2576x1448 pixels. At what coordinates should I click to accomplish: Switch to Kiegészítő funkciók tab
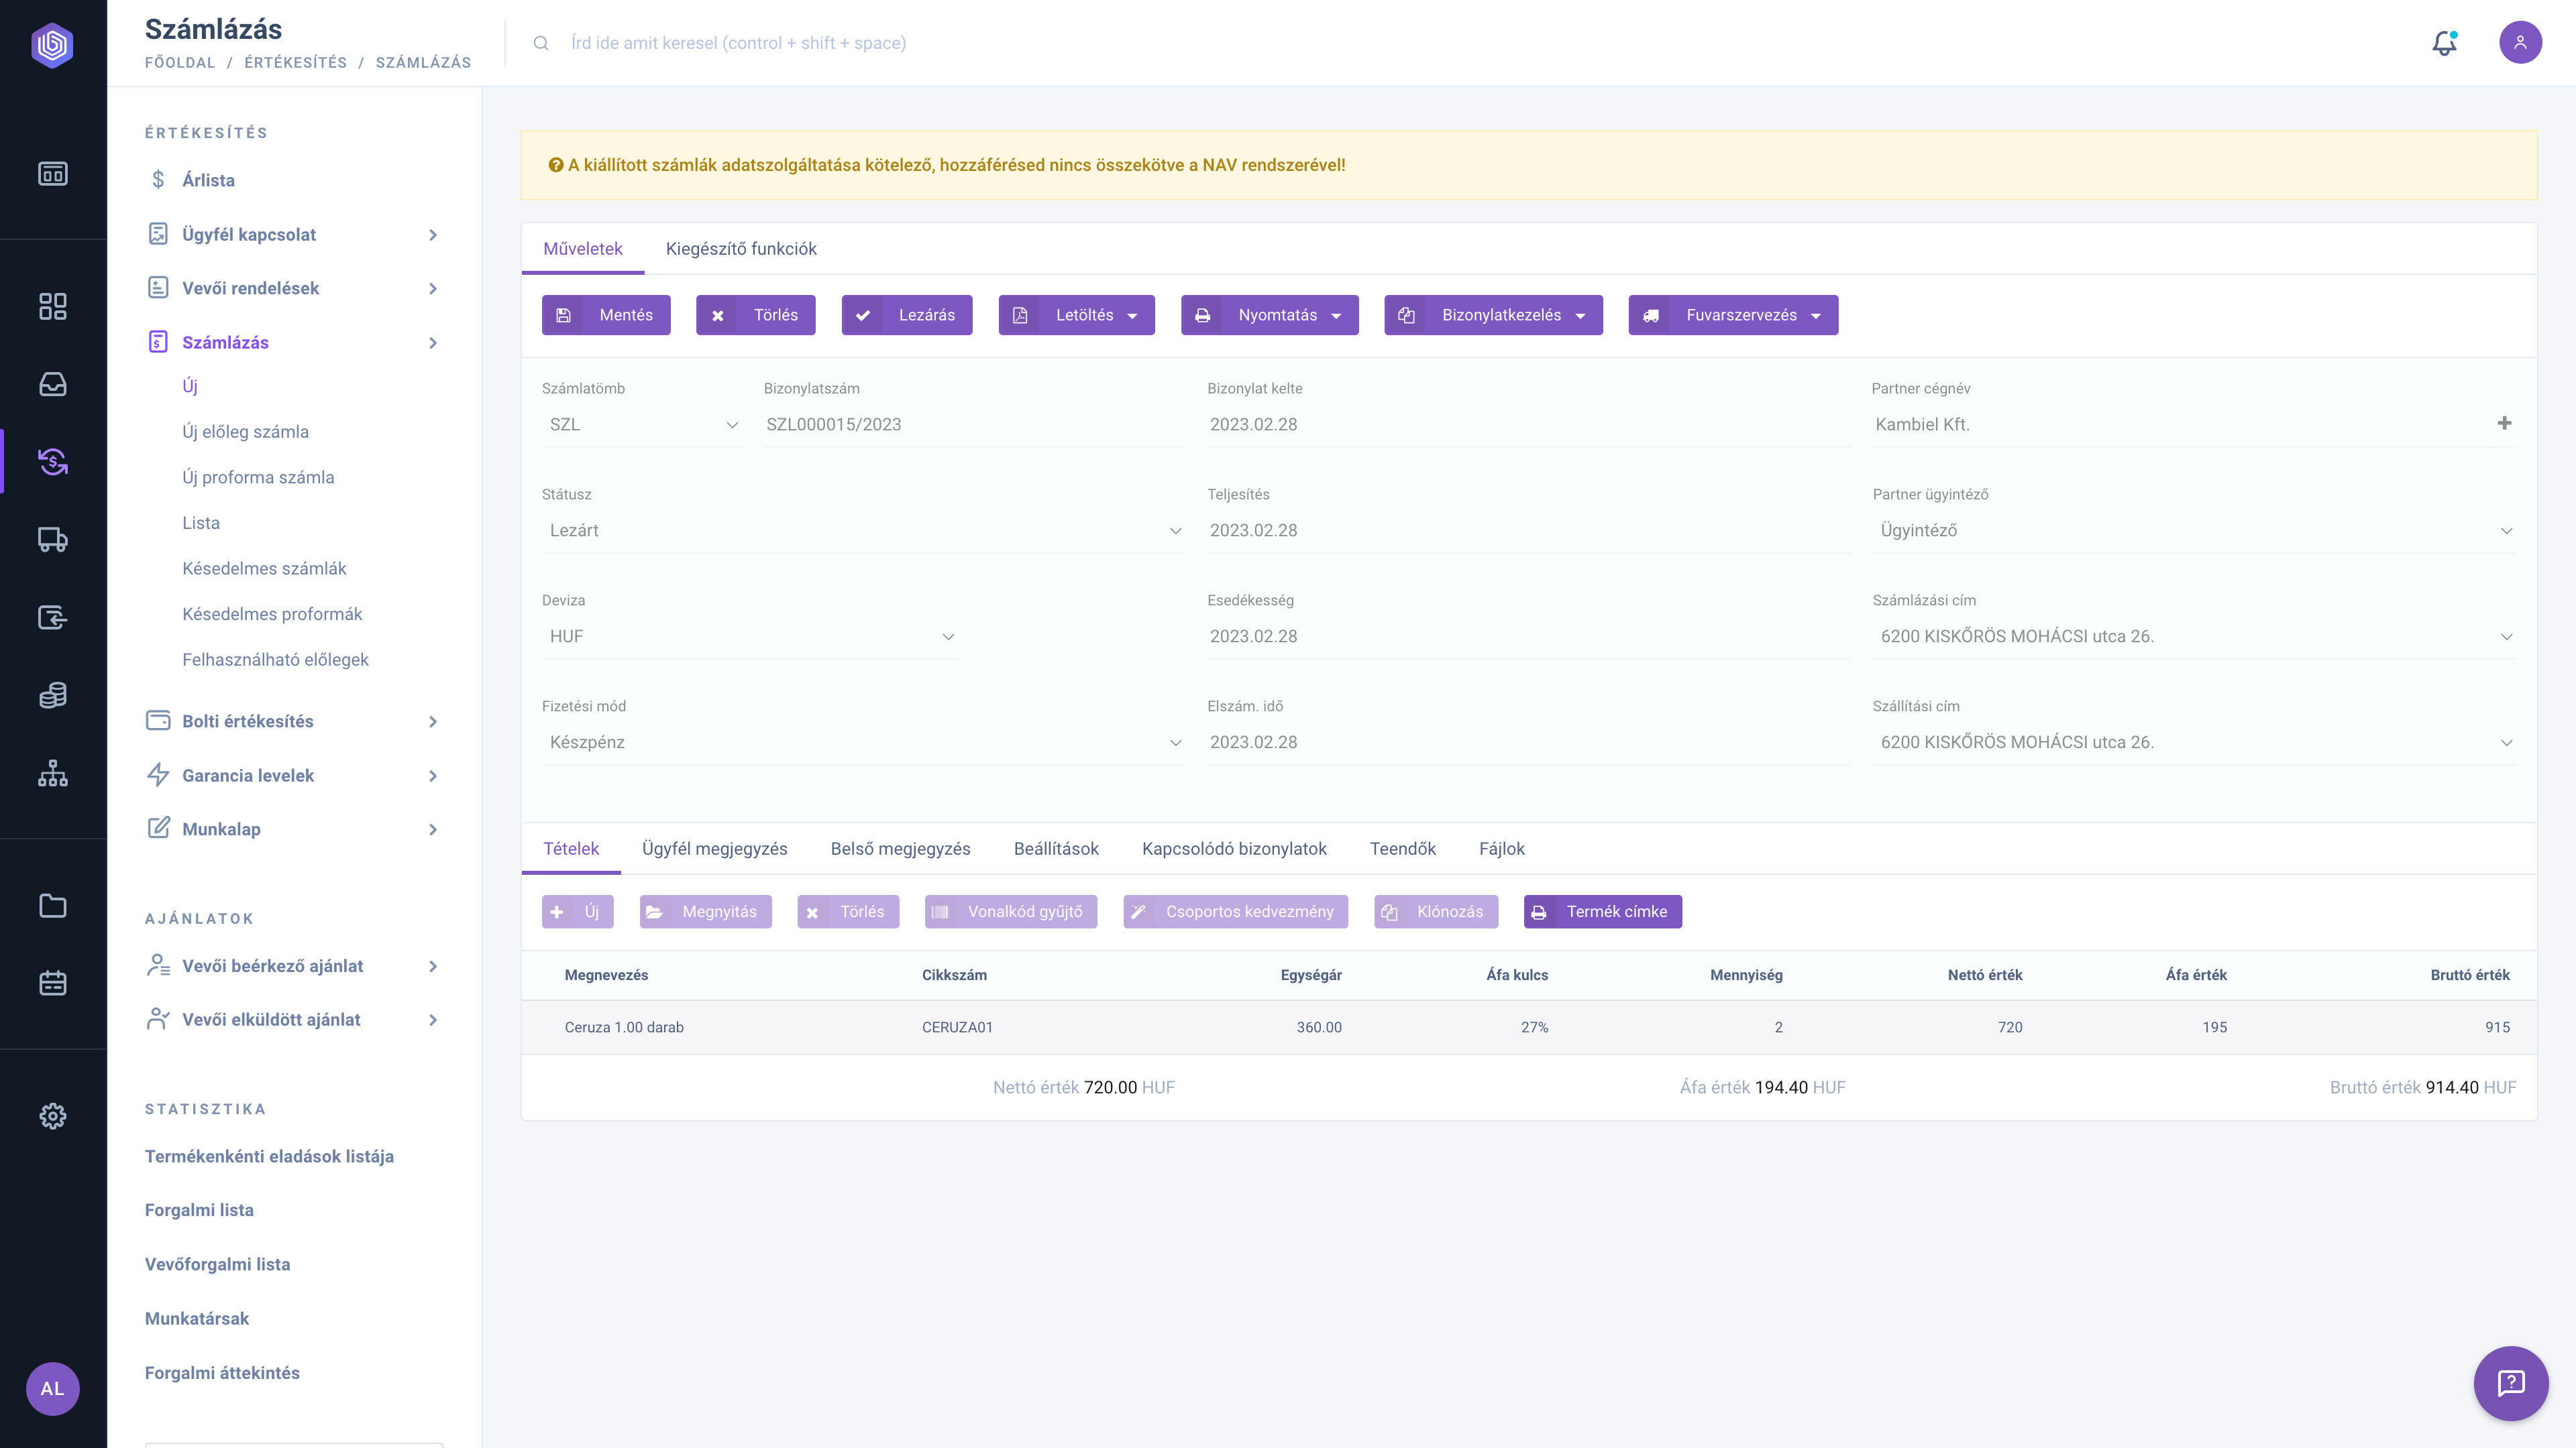click(741, 249)
